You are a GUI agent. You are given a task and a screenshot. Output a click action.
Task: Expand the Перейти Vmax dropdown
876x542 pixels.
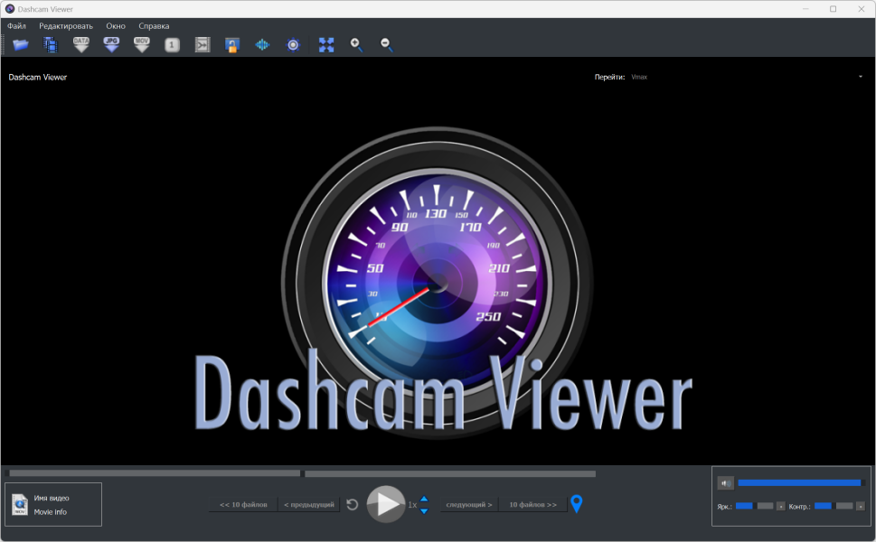pyautogui.click(x=860, y=77)
